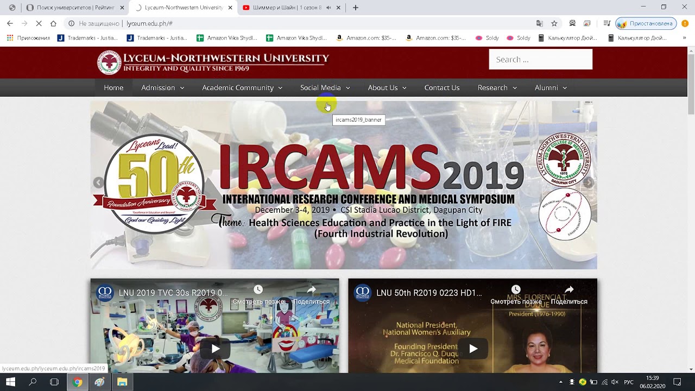This screenshot has width=695, height=391.
Task: Open the LNU 2019 TVC video title link
Action: [x=173, y=293]
